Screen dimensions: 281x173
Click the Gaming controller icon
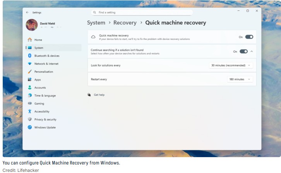coord(30,103)
